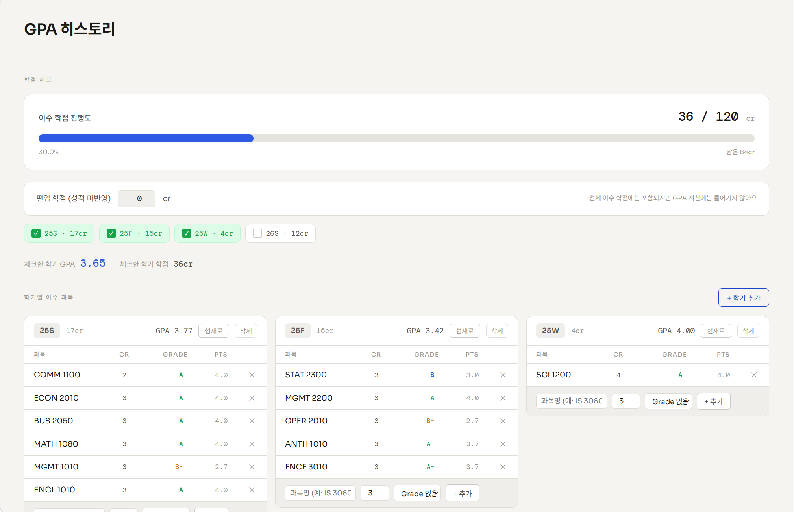
Task: Open Grade dropdown in 25F add row
Action: (417, 493)
